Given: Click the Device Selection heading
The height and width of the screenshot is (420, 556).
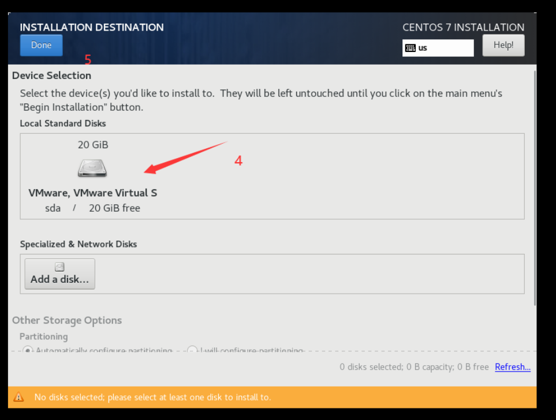Looking at the screenshot, I should pos(51,76).
